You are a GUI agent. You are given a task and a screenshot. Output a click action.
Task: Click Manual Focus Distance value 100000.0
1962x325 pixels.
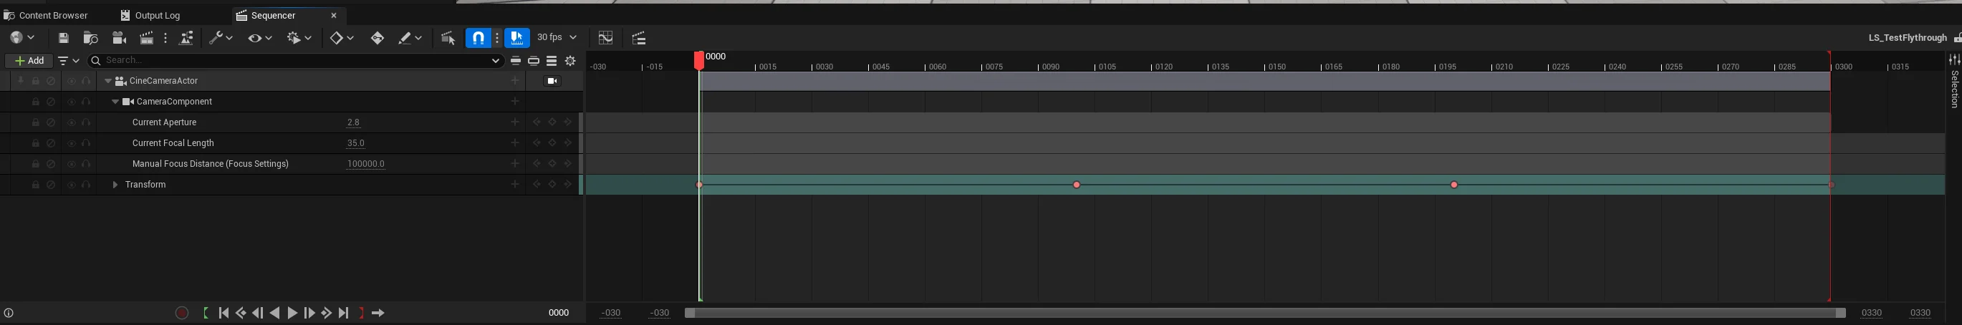(x=365, y=164)
